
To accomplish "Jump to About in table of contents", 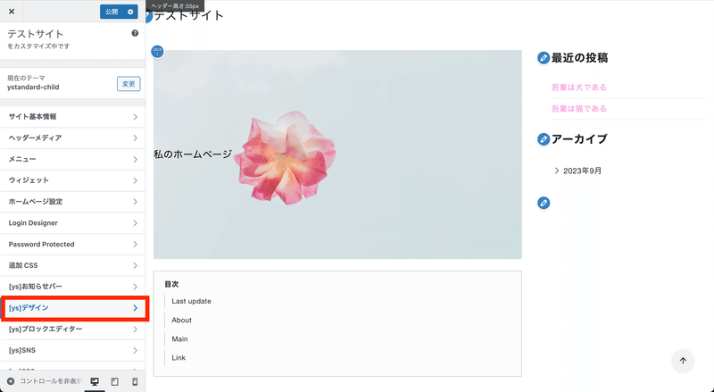I will [x=181, y=320].
